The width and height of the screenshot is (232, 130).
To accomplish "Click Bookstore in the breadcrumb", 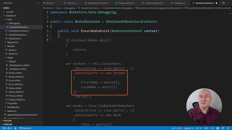I will 48,8.
